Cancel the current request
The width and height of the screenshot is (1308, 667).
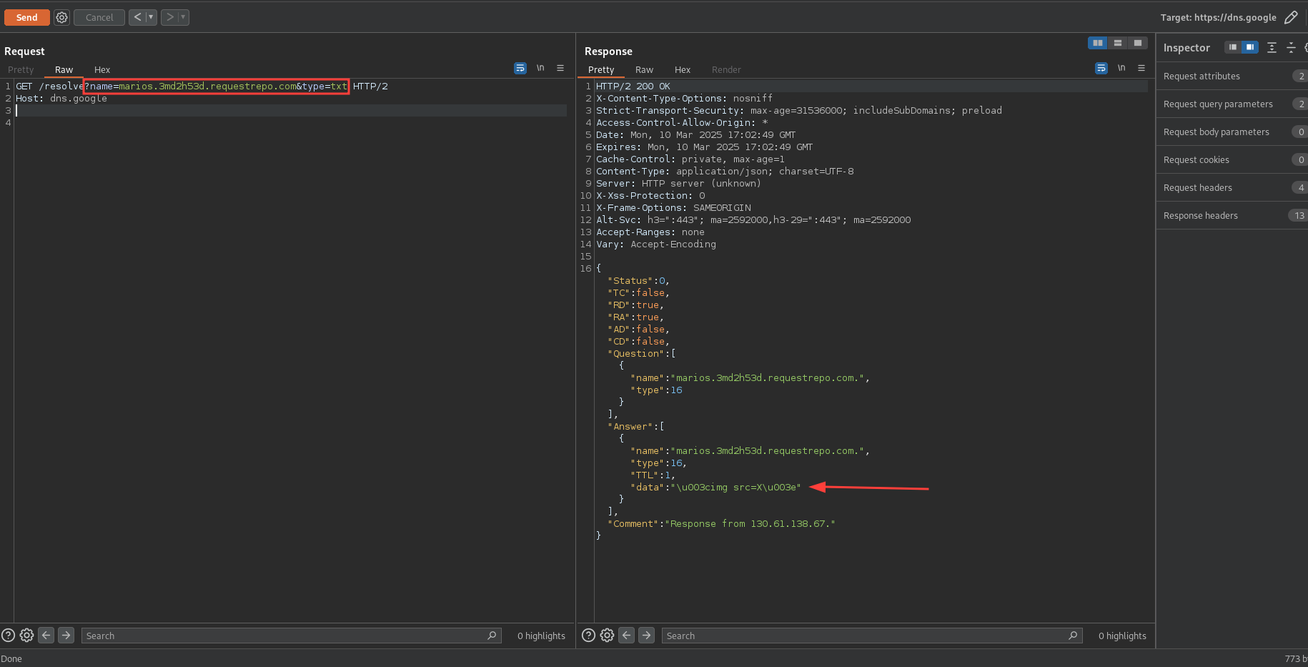click(x=99, y=17)
